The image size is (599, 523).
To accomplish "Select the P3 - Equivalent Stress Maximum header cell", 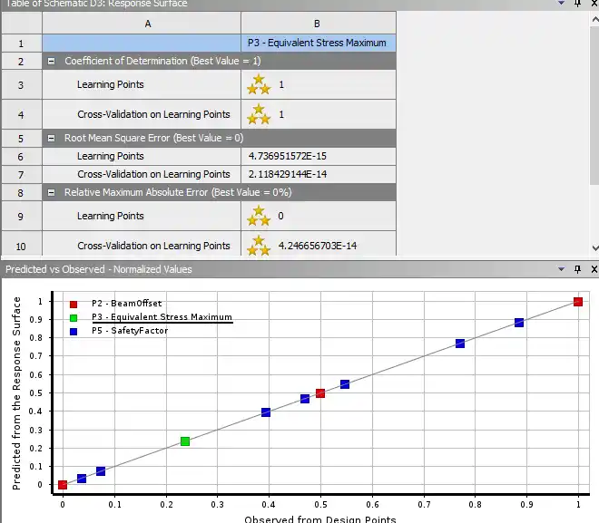I will click(x=319, y=44).
